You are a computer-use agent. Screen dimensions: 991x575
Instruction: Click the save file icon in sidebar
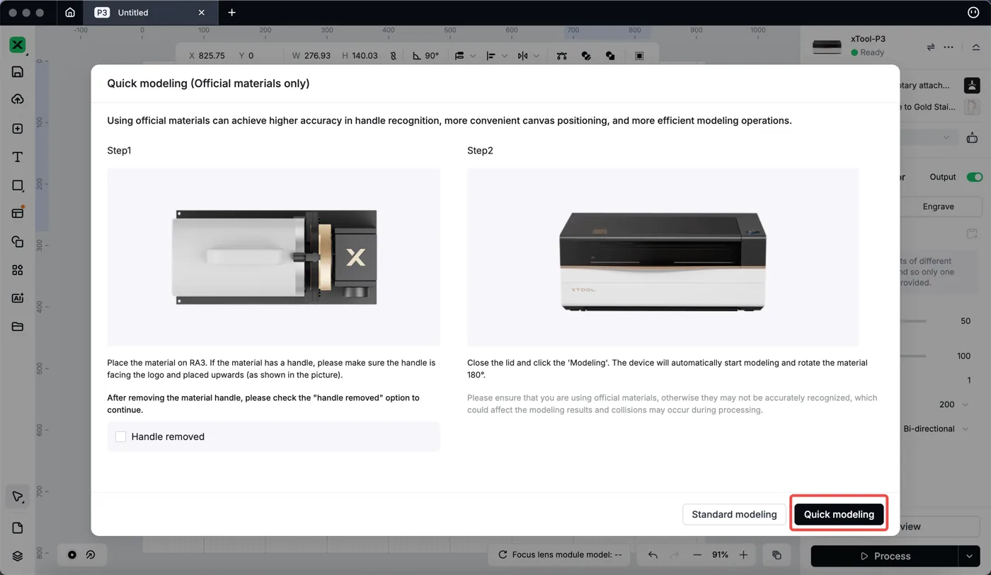tap(18, 72)
